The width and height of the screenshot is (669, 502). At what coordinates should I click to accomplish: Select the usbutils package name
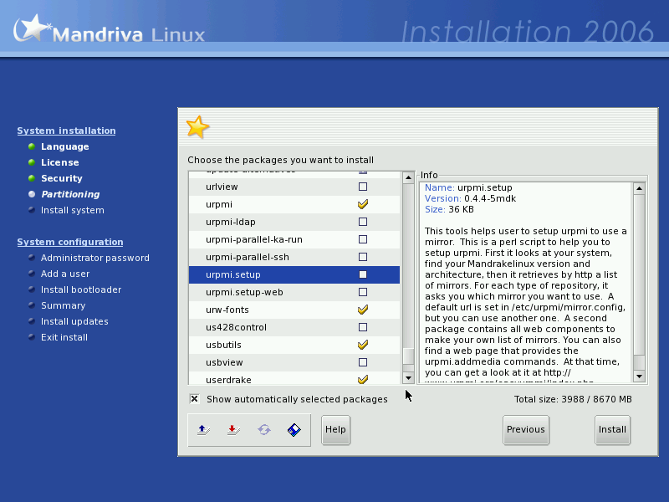click(223, 345)
